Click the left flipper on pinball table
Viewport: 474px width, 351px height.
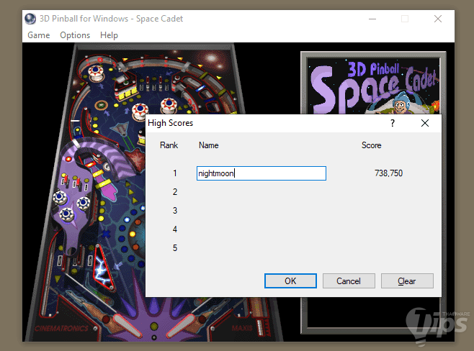pos(126,326)
